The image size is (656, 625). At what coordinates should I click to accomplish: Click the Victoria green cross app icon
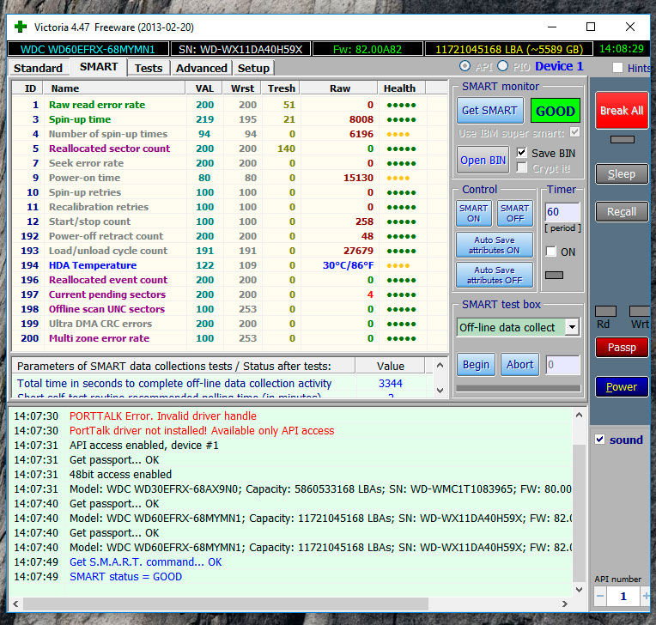point(20,27)
